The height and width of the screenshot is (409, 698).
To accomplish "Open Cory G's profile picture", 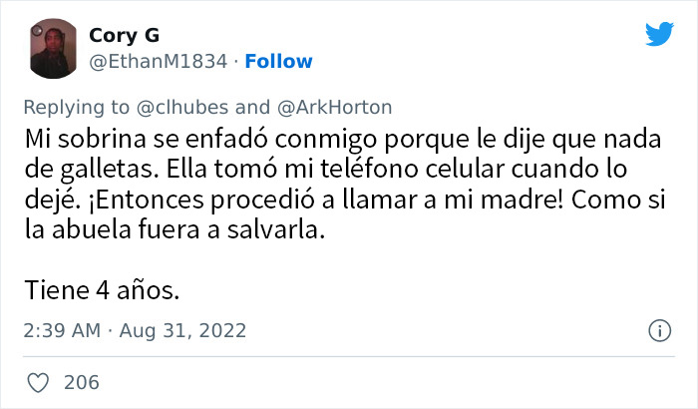I will click(x=53, y=49).
